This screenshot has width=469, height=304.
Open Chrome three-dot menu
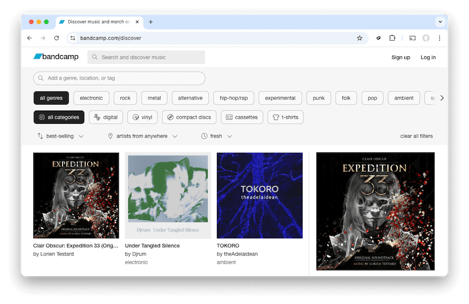439,38
